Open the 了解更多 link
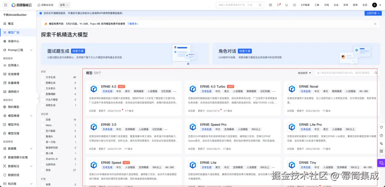This screenshot has width=385, height=187. tap(132, 24)
